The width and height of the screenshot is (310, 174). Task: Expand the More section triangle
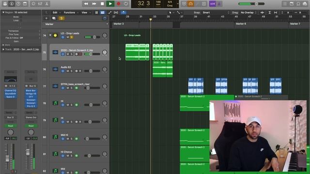tap(3, 45)
